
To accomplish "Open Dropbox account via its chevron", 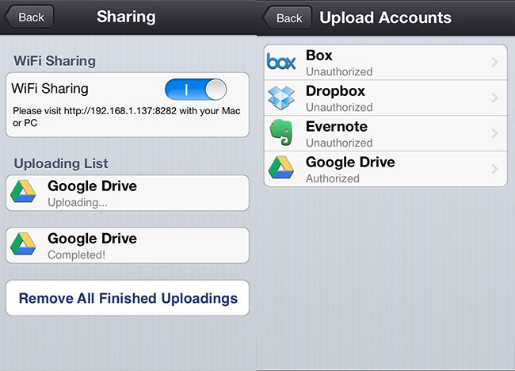I will 495,98.
